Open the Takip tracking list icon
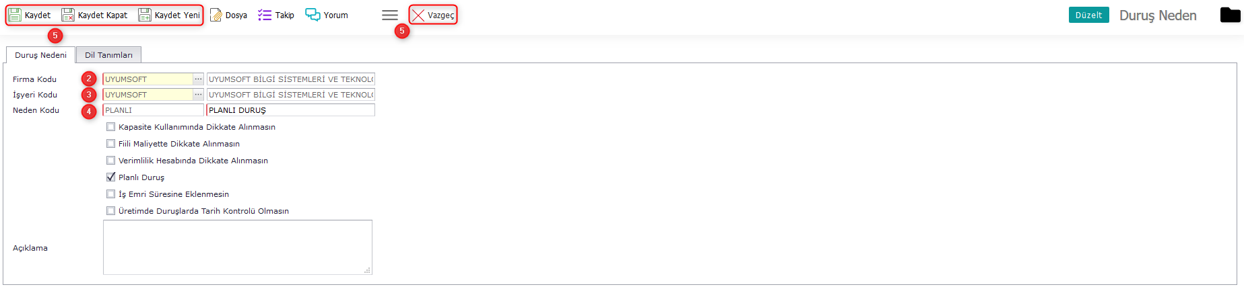This screenshot has width=1244, height=289. pyautogui.click(x=265, y=15)
